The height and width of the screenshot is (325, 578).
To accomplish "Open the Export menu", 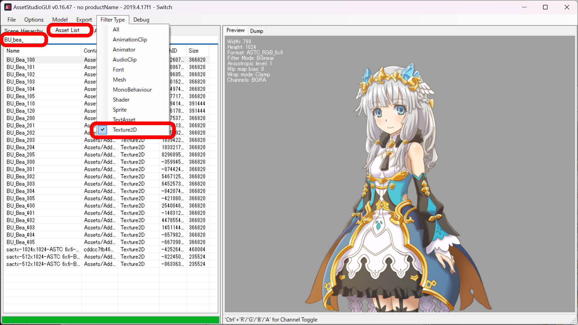I will click(84, 20).
